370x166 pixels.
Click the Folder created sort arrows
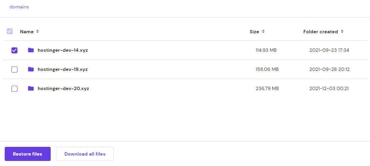pos(342,32)
